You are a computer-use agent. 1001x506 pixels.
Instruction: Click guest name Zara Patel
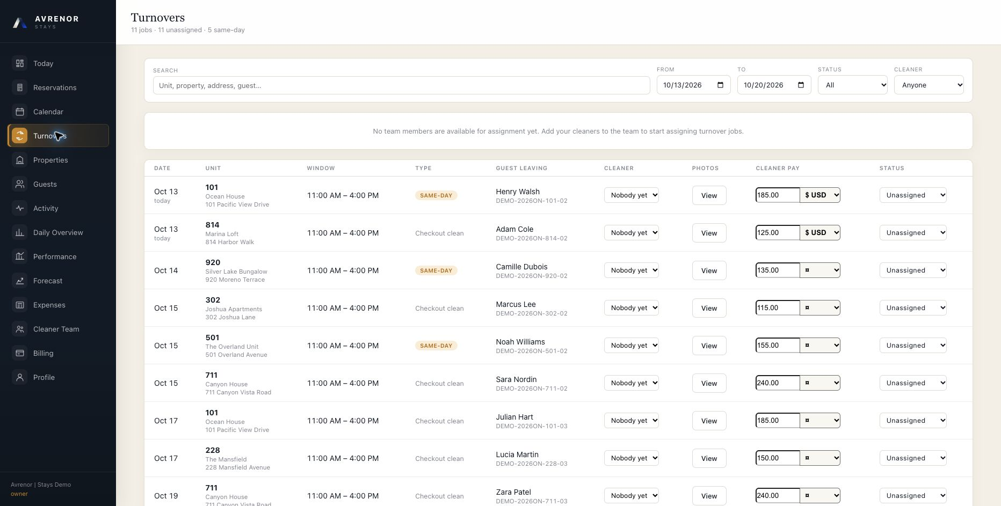pyautogui.click(x=513, y=492)
